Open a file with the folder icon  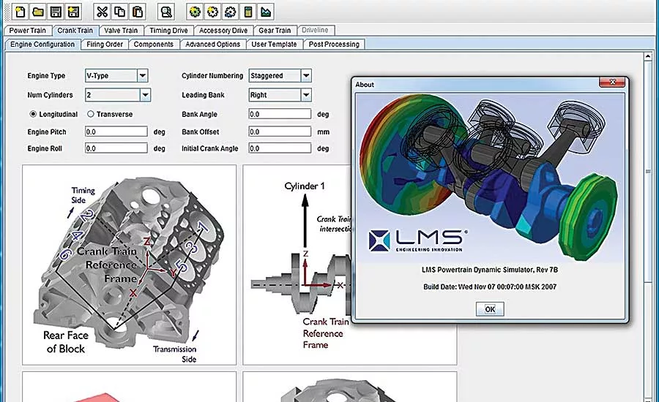(x=38, y=12)
